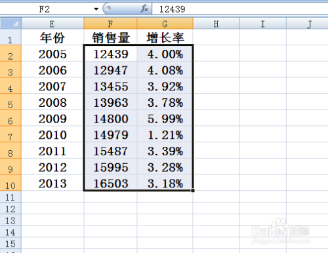Viewport: 328px width, 253px height.
Task: Select column H header
Action: click(x=216, y=24)
